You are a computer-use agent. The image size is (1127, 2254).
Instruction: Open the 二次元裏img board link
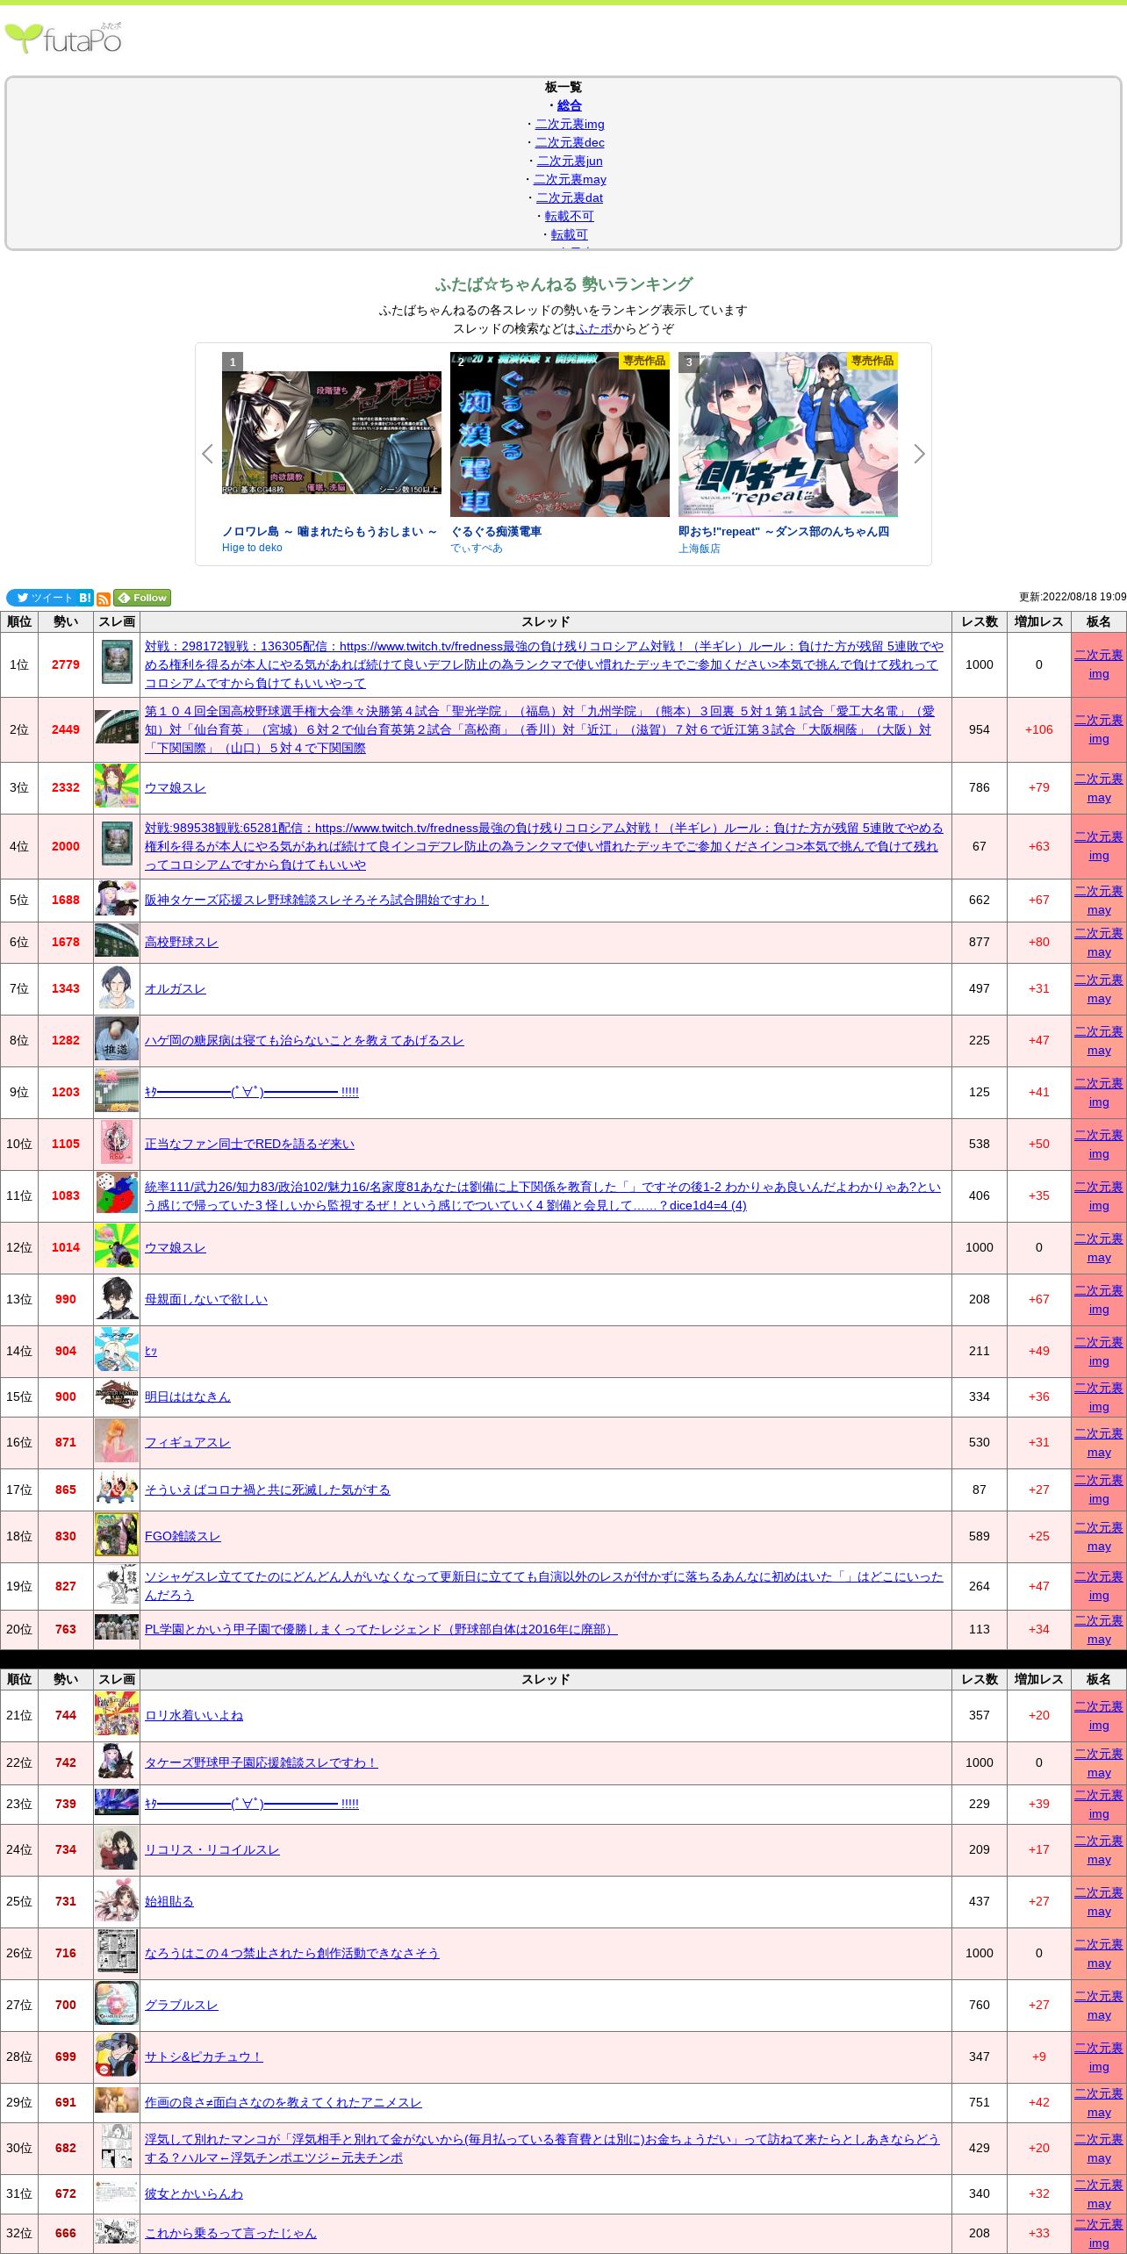[x=569, y=124]
